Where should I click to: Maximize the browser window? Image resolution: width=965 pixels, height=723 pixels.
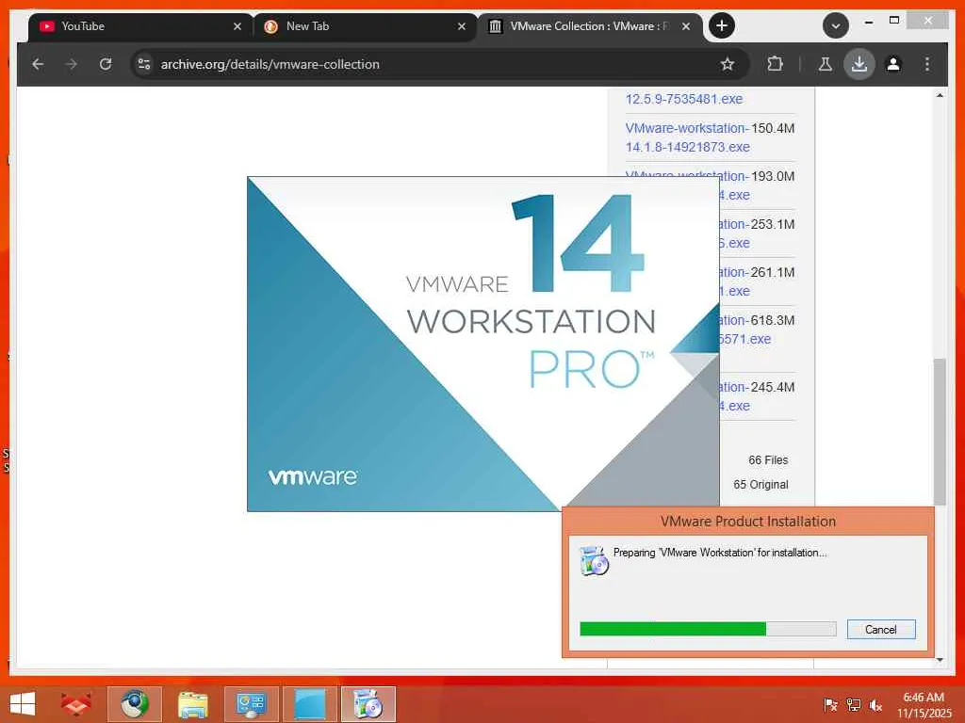pos(895,21)
